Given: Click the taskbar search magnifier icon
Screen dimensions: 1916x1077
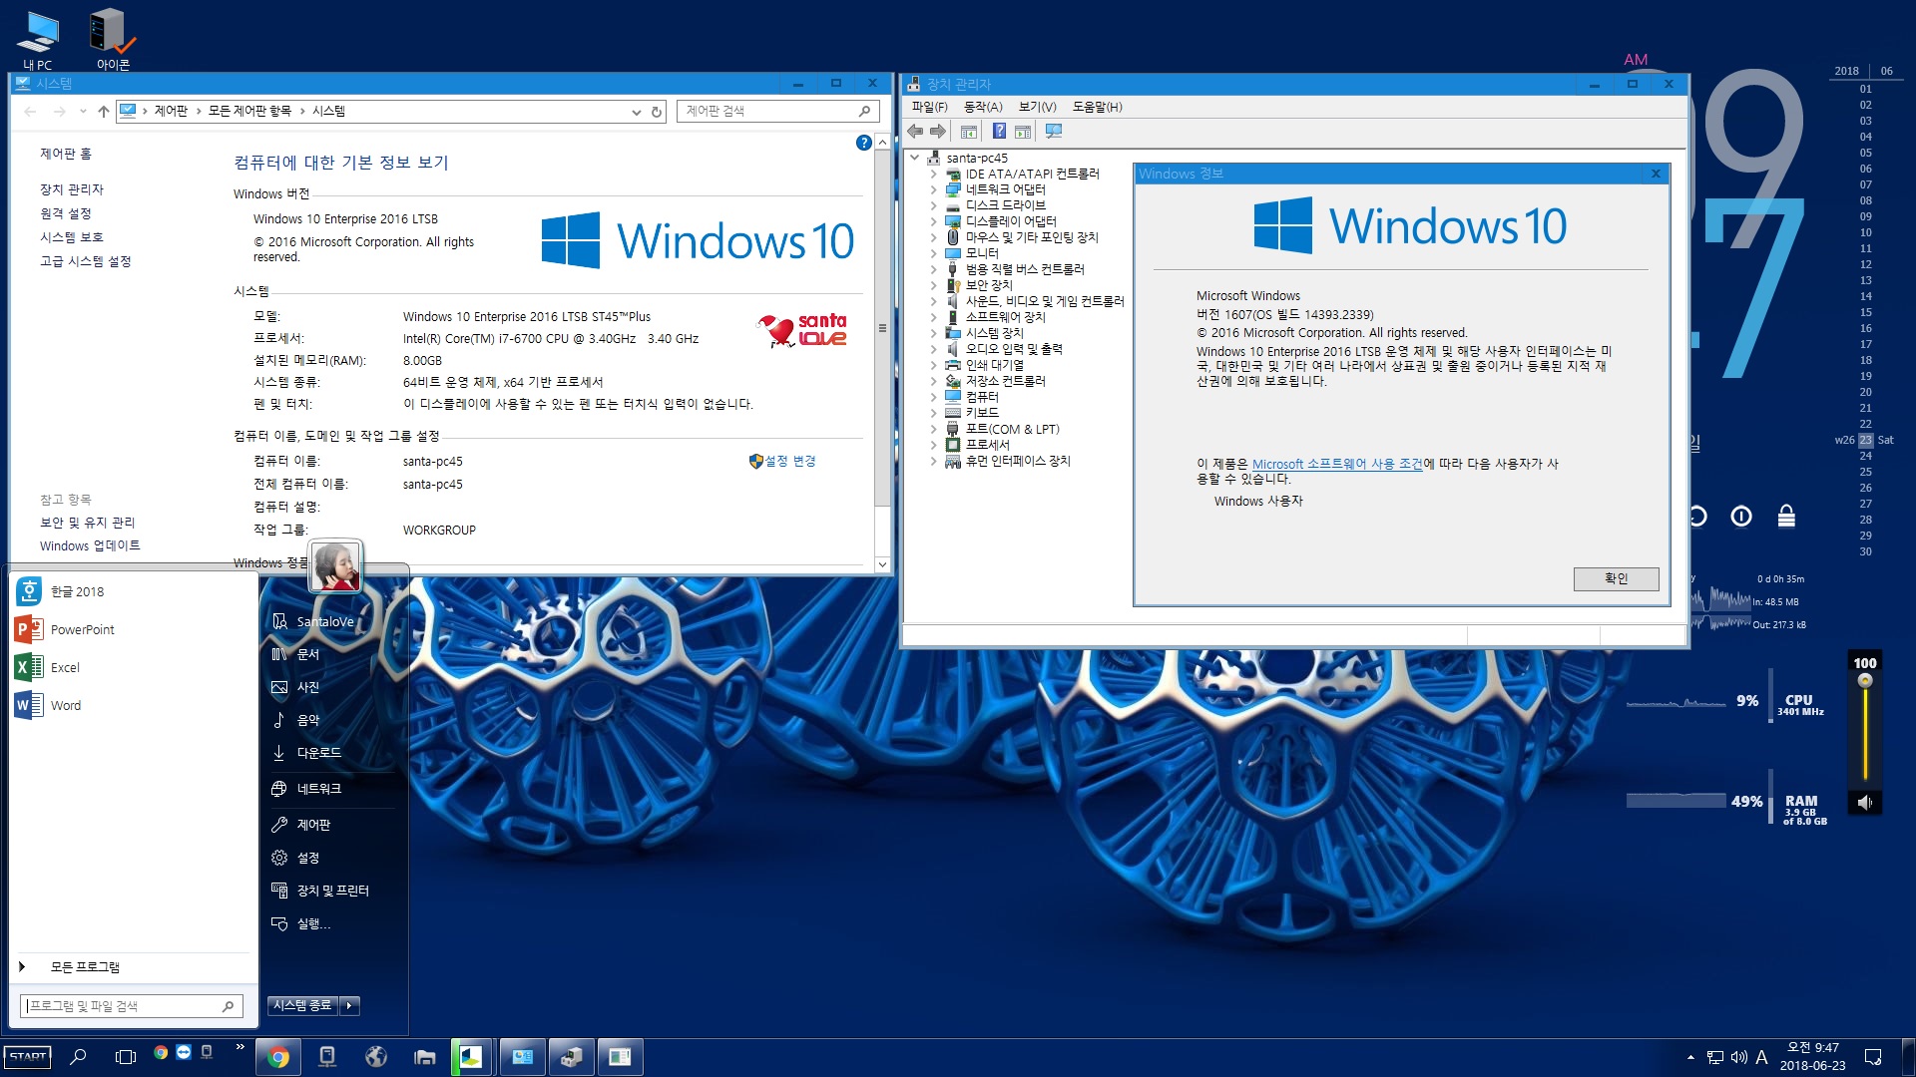Looking at the screenshot, I should (x=78, y=1056).
